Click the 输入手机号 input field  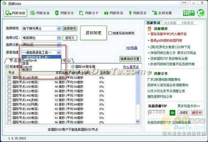pos(157,113)
